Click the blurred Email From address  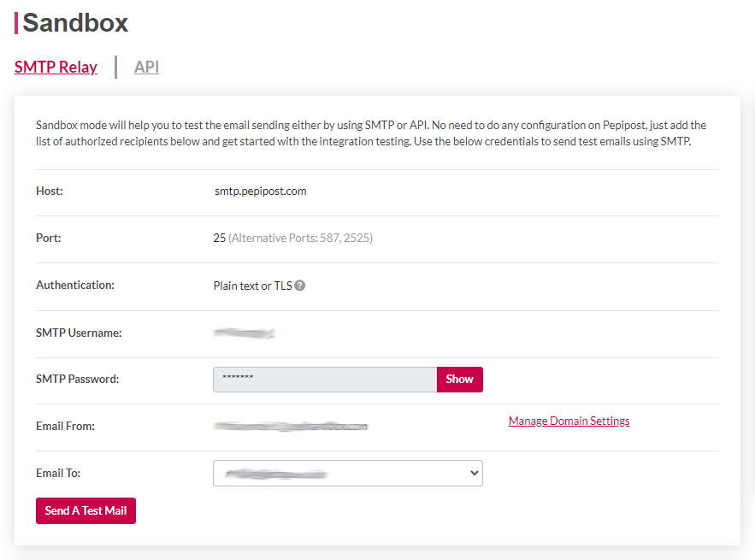point(291,426)
